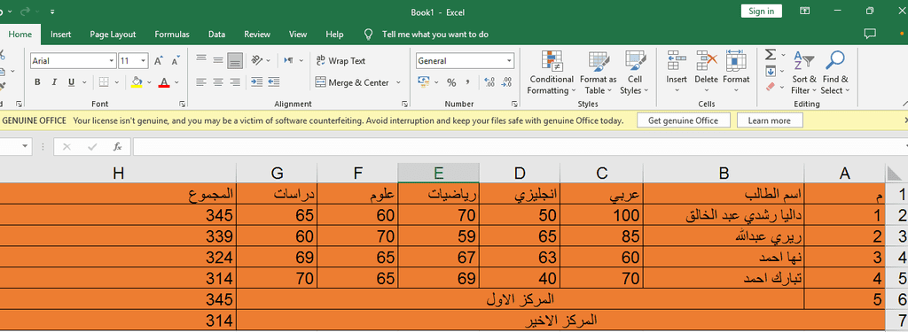Toggle Wrap Text on

click(340, 61)
